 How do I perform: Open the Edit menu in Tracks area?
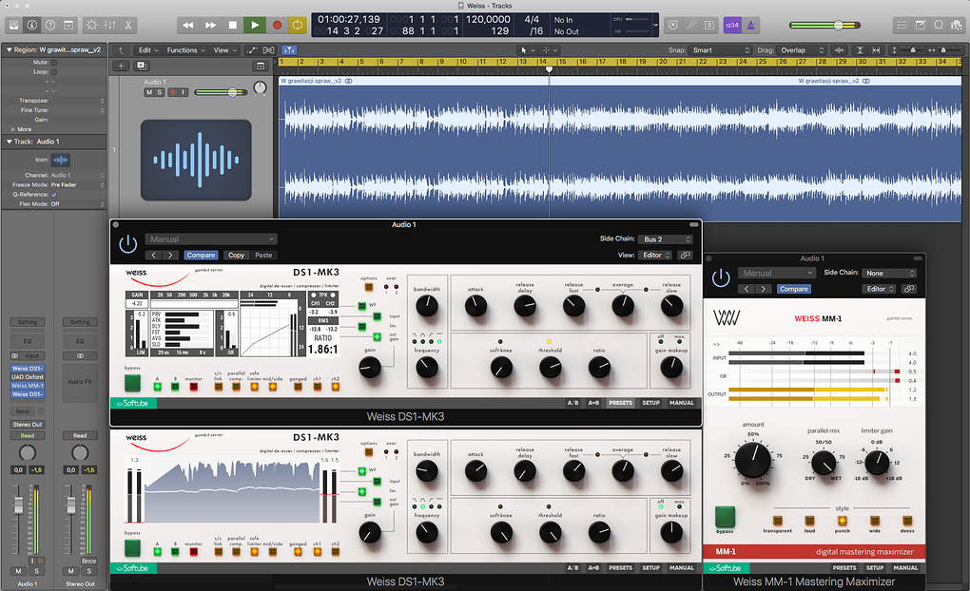click(x=148, y=50)
